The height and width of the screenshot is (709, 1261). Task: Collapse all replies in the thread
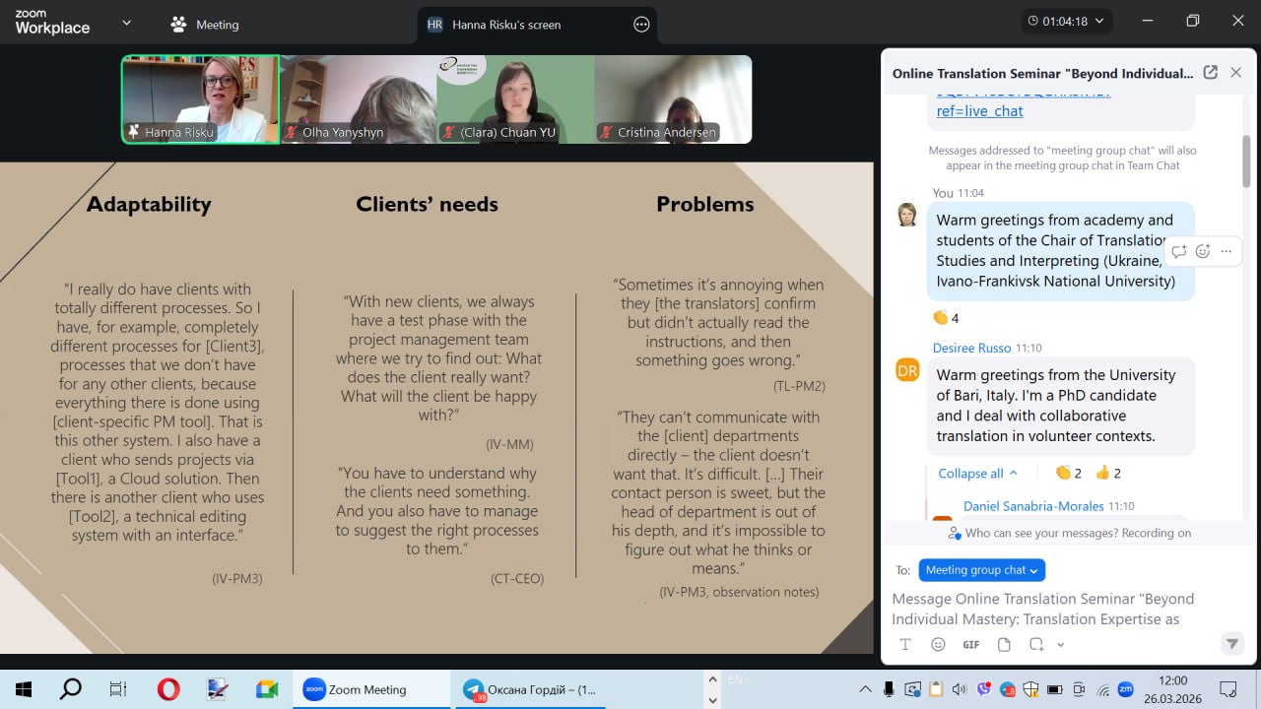977,474
